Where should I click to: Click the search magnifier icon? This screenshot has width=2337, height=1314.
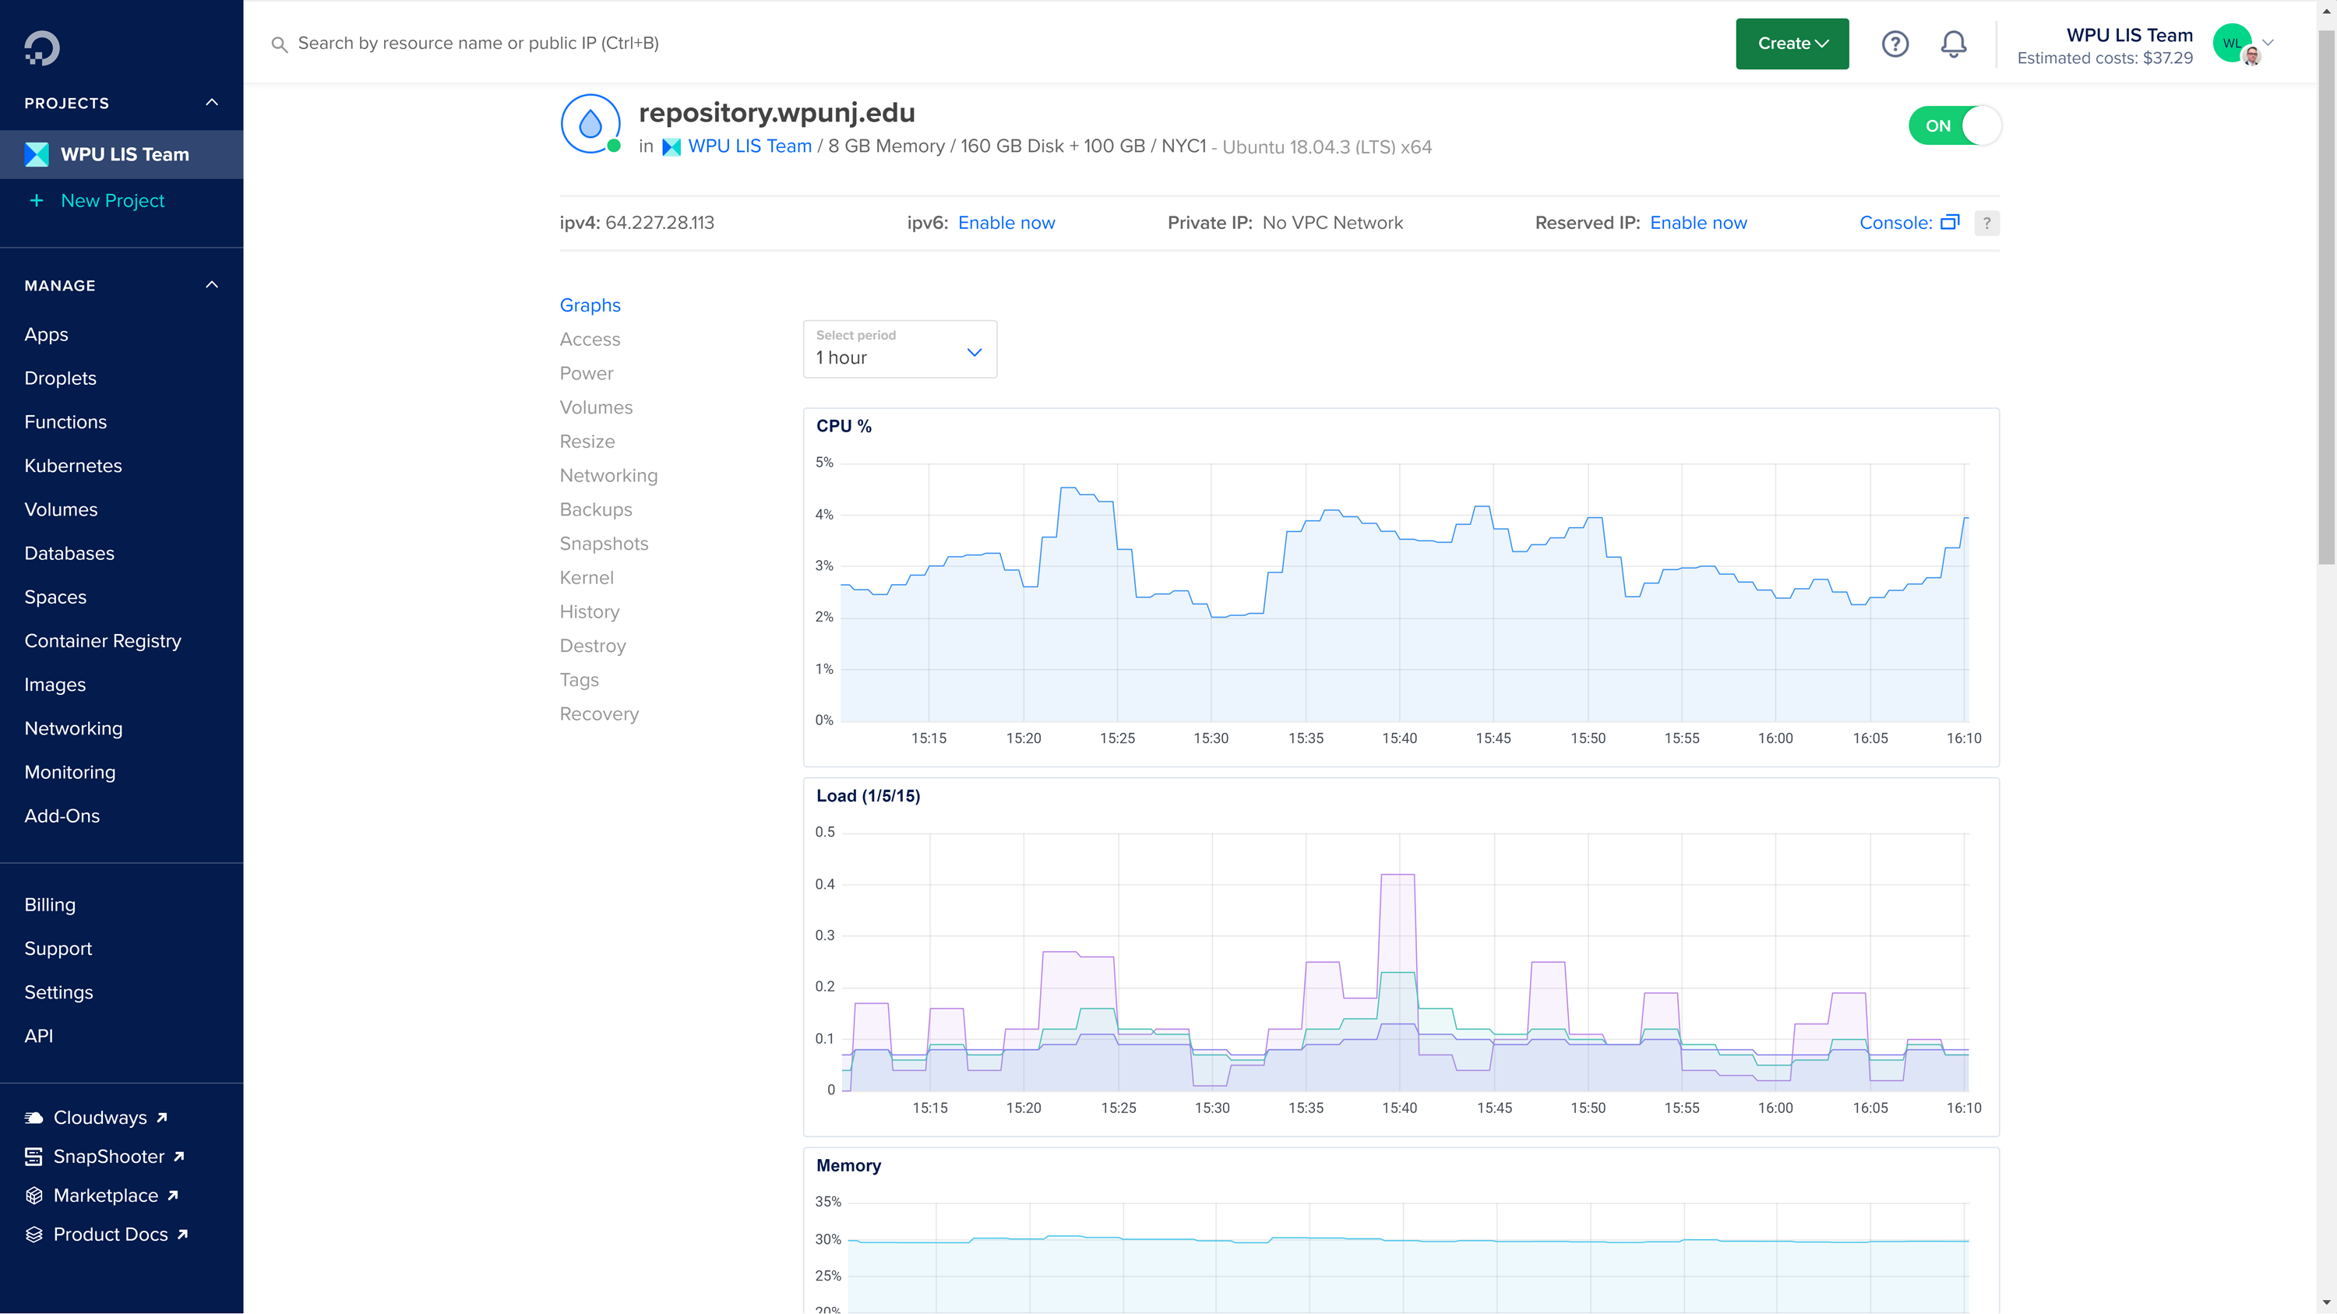coord(280,44)
